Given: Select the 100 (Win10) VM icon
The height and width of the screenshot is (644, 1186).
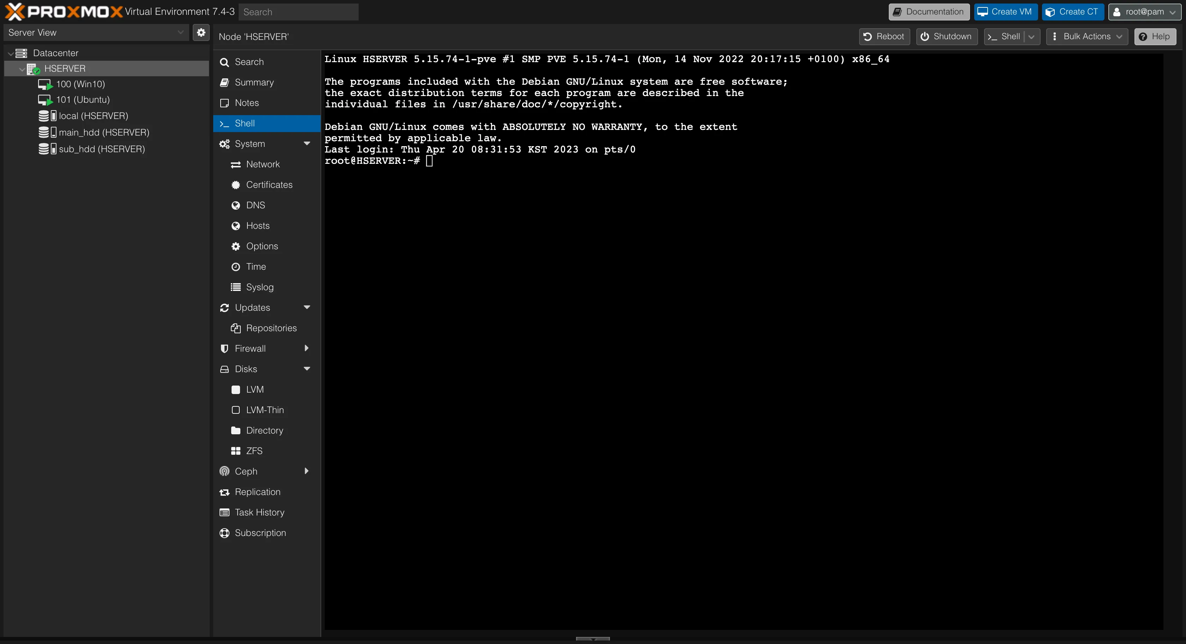Looking at the screenshot, I should point(45,84).
